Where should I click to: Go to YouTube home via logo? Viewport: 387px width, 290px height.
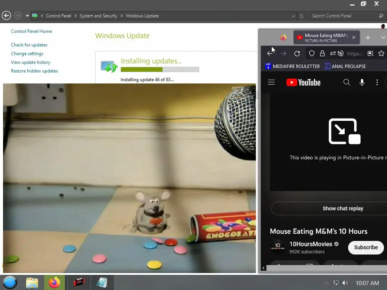click(x=303, y=82)
